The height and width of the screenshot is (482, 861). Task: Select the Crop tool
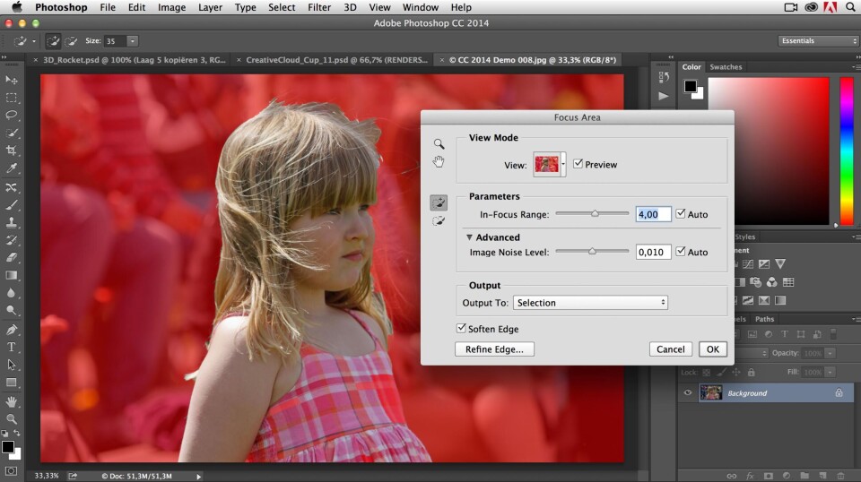pyautogui.click(x=11, y=151)
